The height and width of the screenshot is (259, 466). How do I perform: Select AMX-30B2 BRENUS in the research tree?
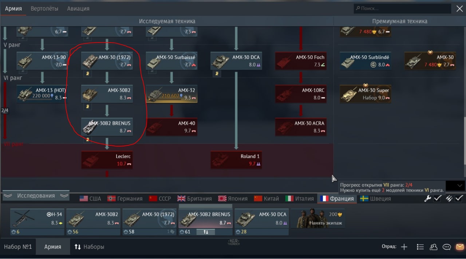[x=107, y=127]
